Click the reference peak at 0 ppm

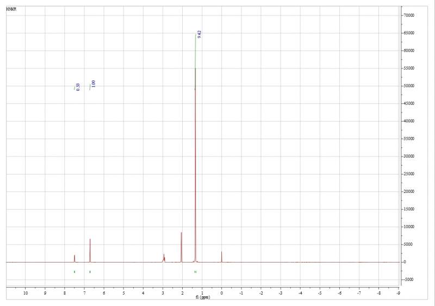point(221,257)
